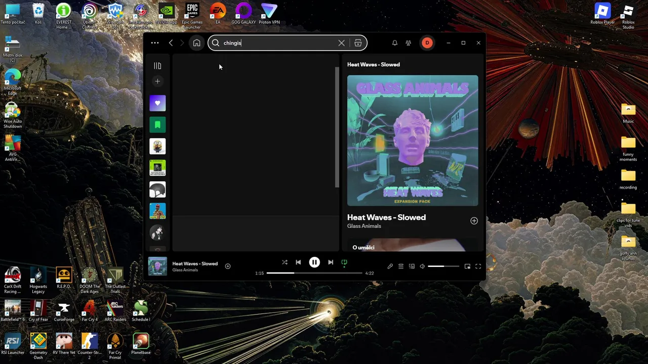Open the minion cover playlist
The image size is (648, 364).
[157, 147]
